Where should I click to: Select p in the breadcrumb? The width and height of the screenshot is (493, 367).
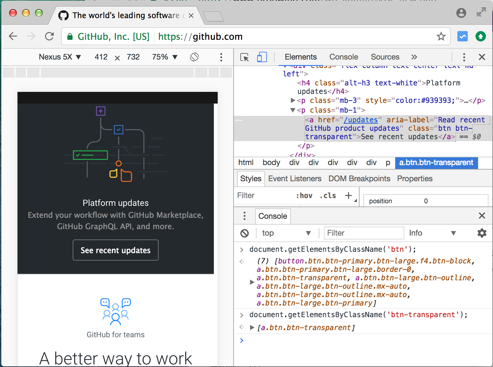coord(388,162)
